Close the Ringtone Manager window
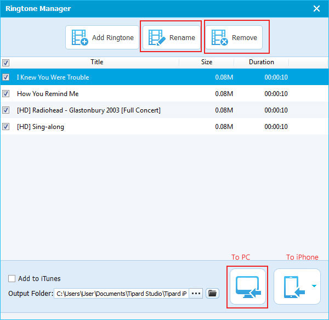Viewport: 329px width, 320px height. (x=316, y=9)
